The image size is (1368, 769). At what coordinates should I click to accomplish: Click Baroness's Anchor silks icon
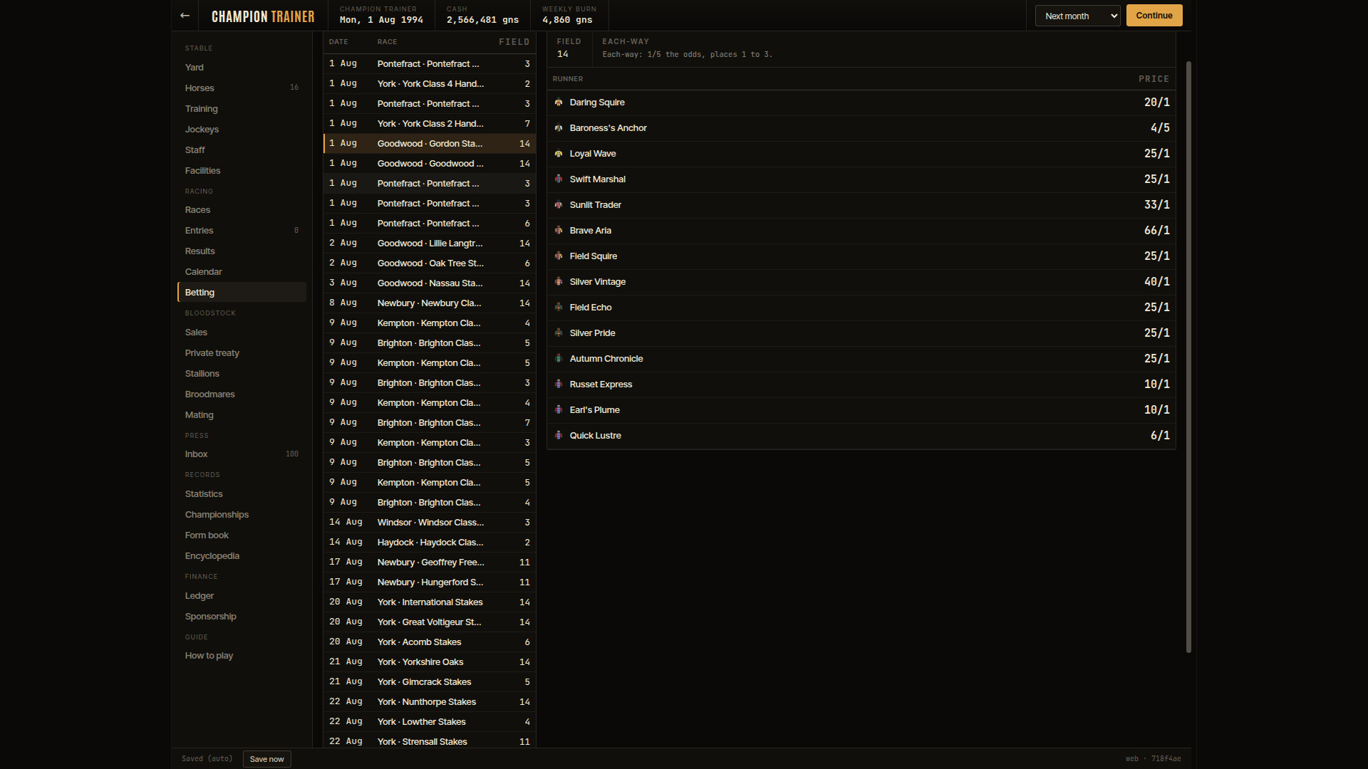[559, 128]
